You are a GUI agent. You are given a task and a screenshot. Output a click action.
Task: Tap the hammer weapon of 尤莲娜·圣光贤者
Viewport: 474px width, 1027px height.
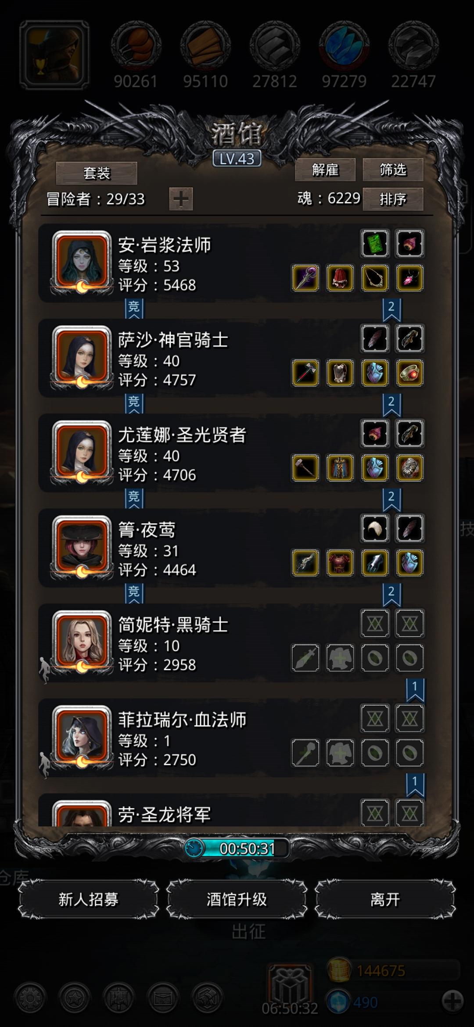coord(305,468)
